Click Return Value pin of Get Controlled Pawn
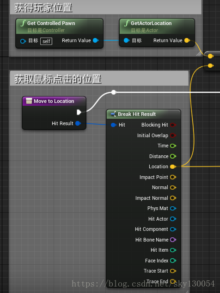220x293 pixels. [96, 40]
